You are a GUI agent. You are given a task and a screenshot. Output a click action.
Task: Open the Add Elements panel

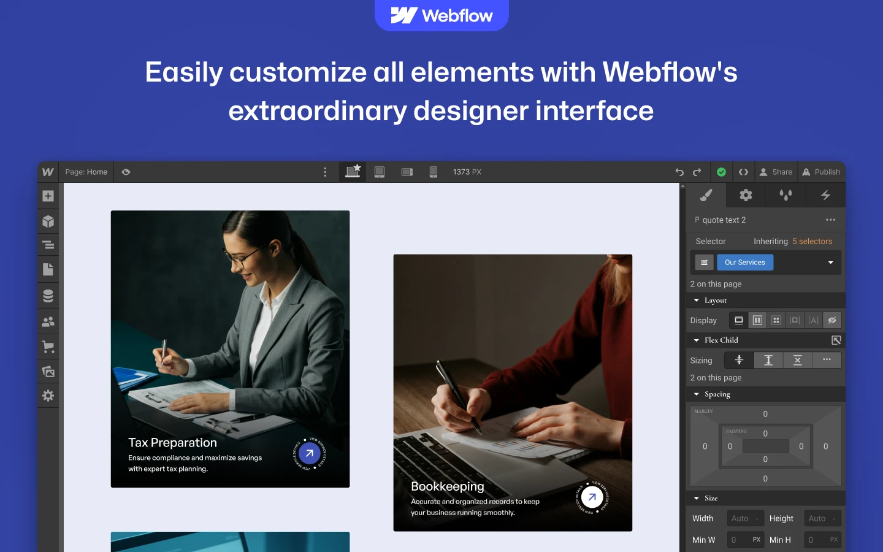(x=48, y=196)
